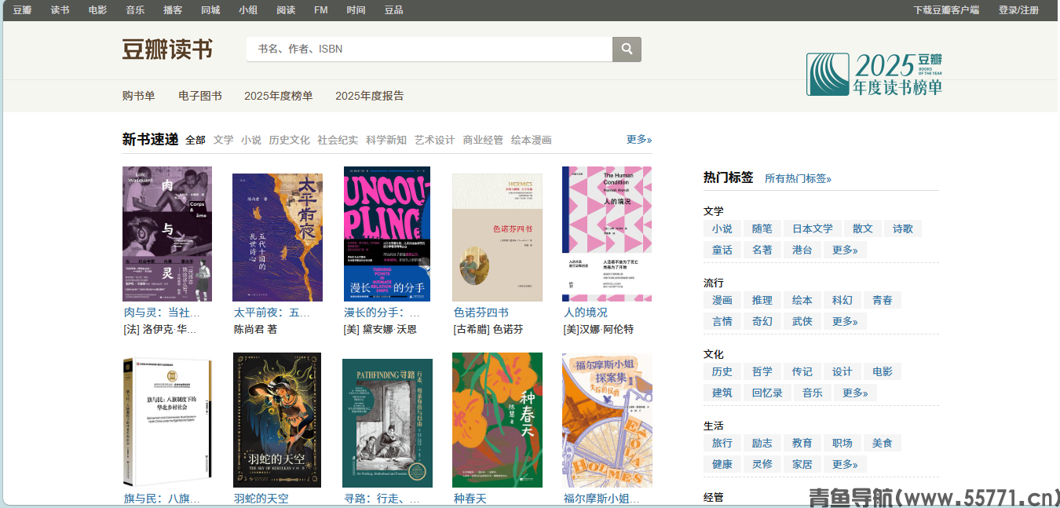Viewport: 1060px width, 508px height.
Task: Click the 旅行 tag
Action: pyautogui.click(x=722, y=443)
